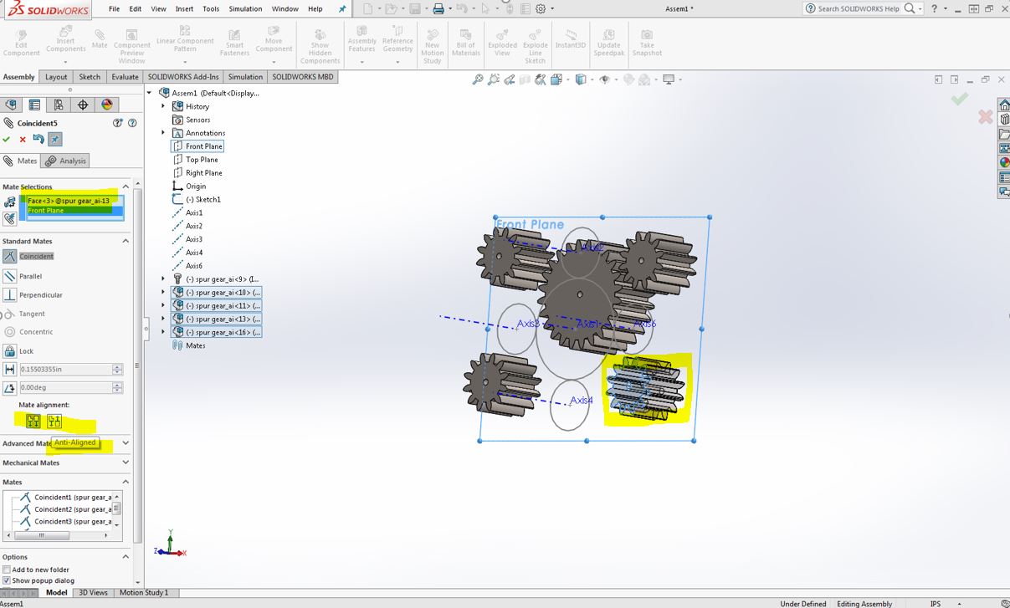Image resolution: width=1010 pixels, height=608 pixels.
Task: Open the Insert menu
Action: coord(184,8)
